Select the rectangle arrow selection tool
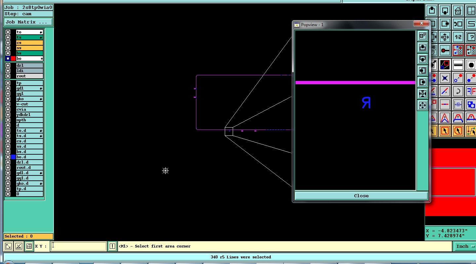Screen dimensions: 476x264 pos(445,131)
